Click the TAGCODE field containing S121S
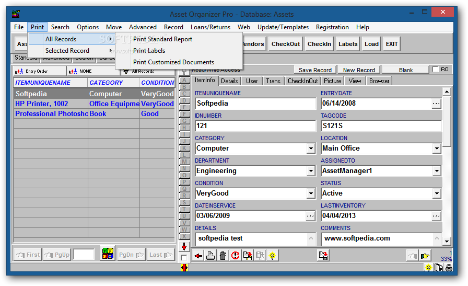The image size is (468, 286). tap(381, 126)
